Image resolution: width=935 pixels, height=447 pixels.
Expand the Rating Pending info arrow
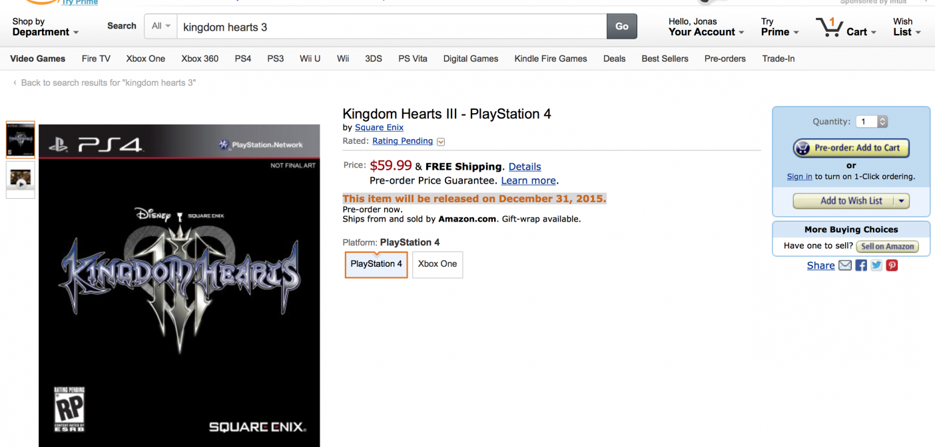click(441, 142)
